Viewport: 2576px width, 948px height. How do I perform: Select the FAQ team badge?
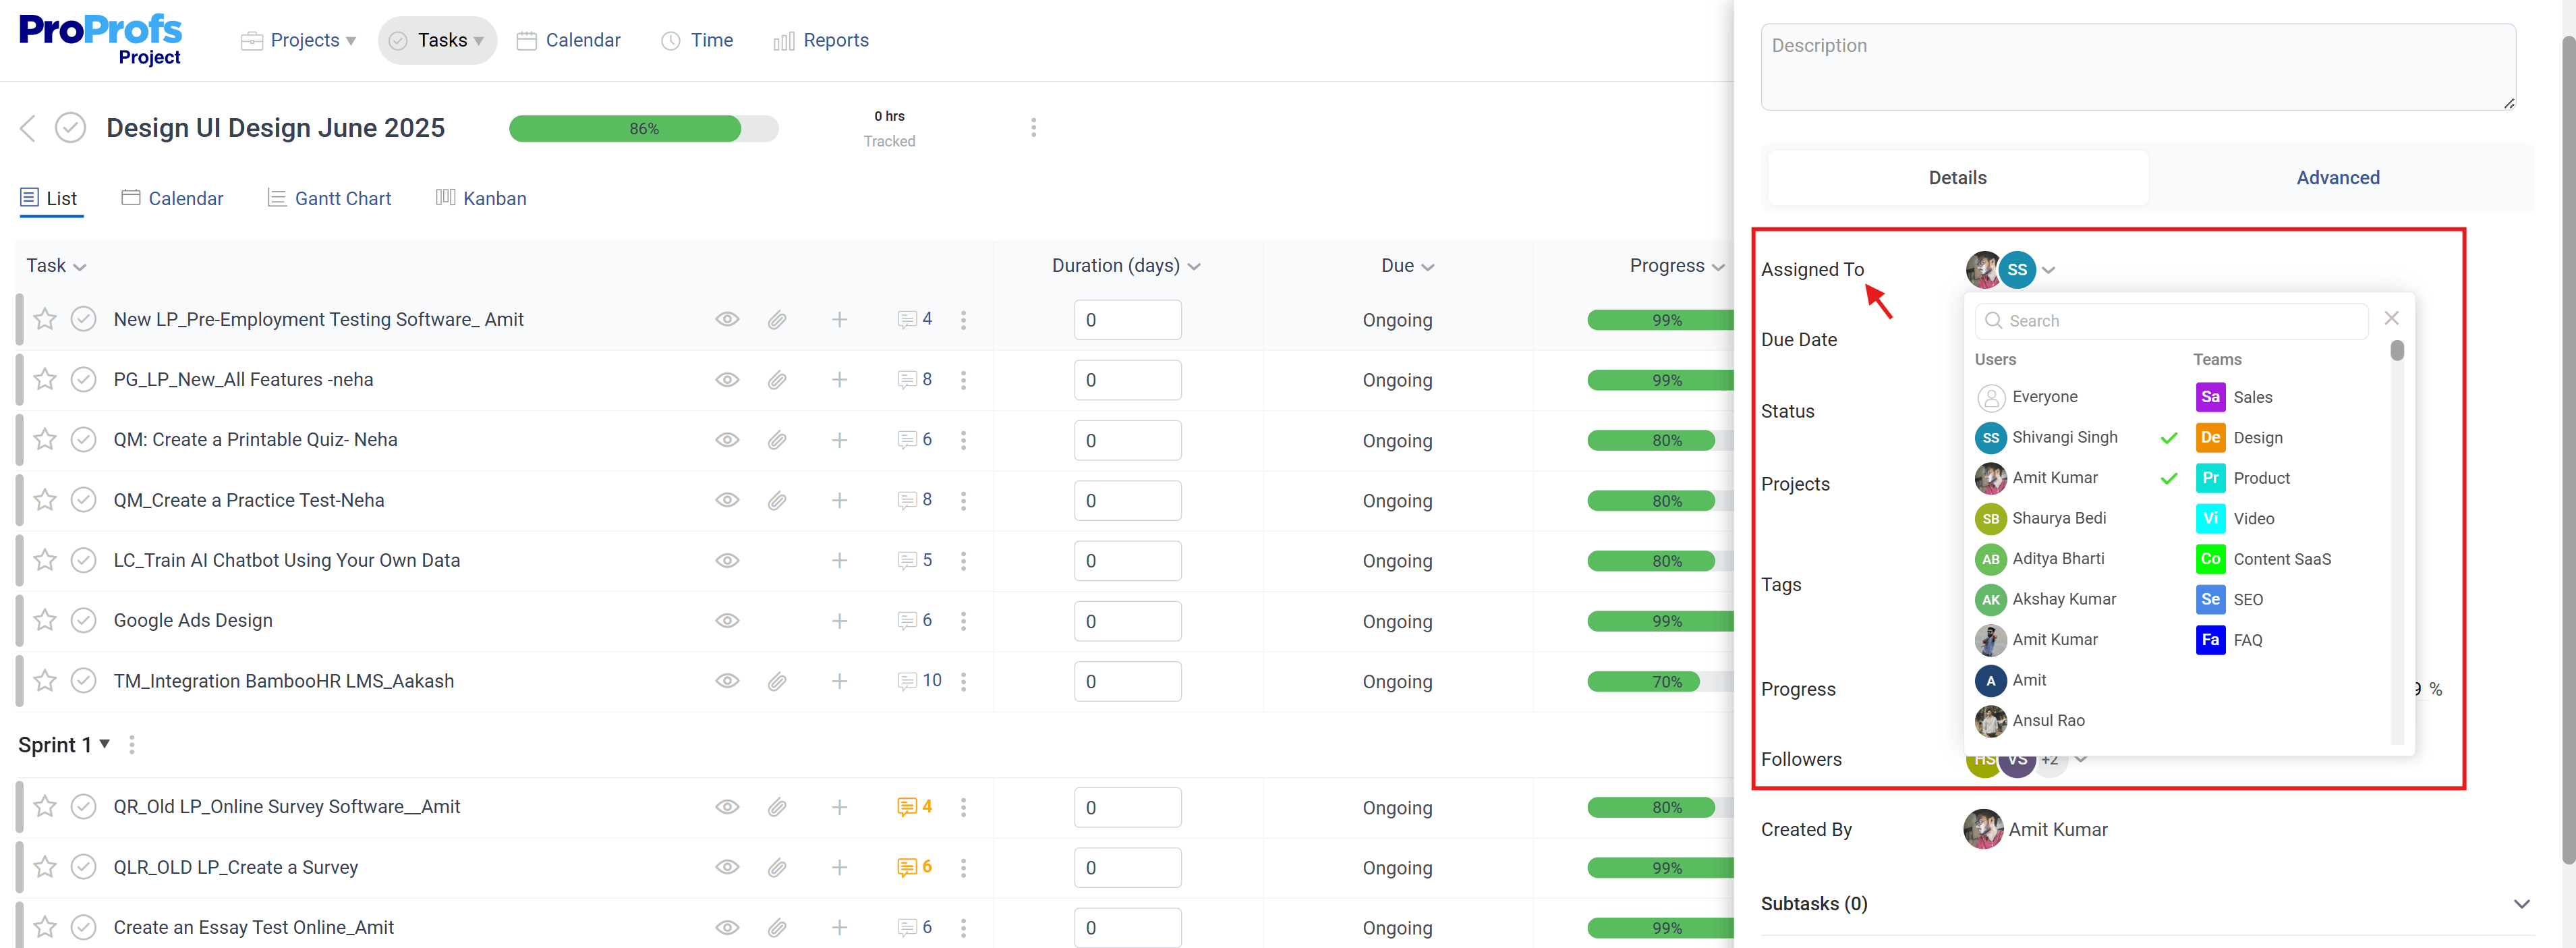click(x=2210, y=640)
